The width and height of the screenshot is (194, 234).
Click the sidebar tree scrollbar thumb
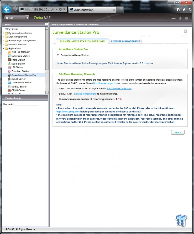(47, 50)
